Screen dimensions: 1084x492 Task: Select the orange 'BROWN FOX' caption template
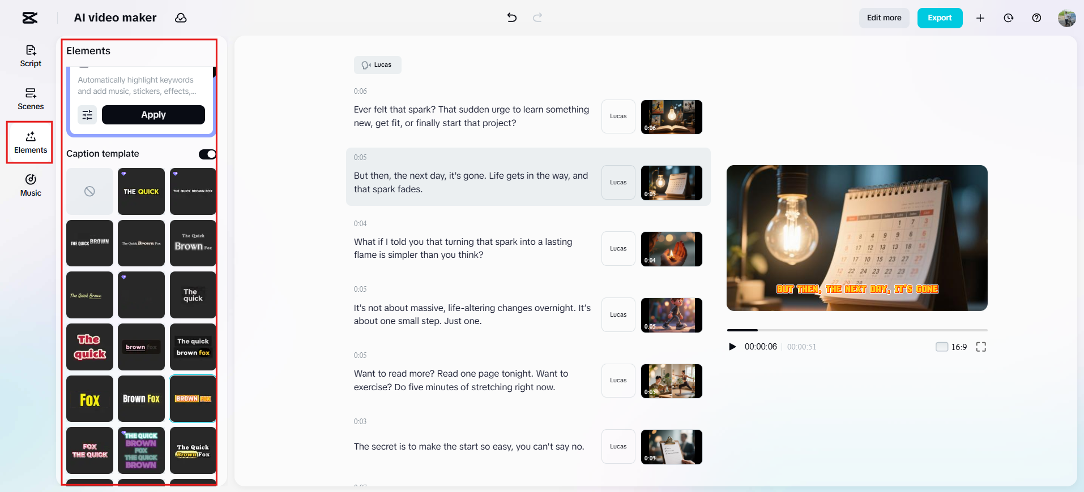(193, 399)
